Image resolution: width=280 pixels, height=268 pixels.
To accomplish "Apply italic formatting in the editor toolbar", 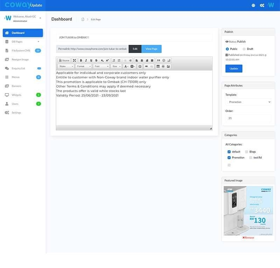I will pyautogui.click(x=86, y=61).
